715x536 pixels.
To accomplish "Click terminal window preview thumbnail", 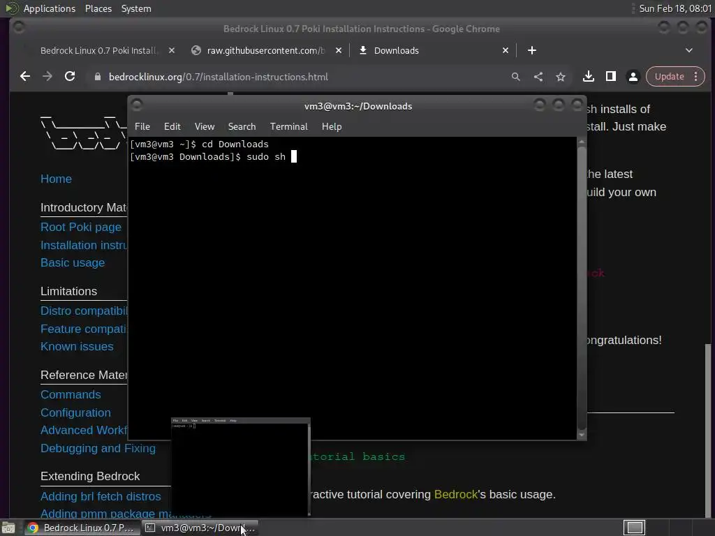I will click(241, 467).
